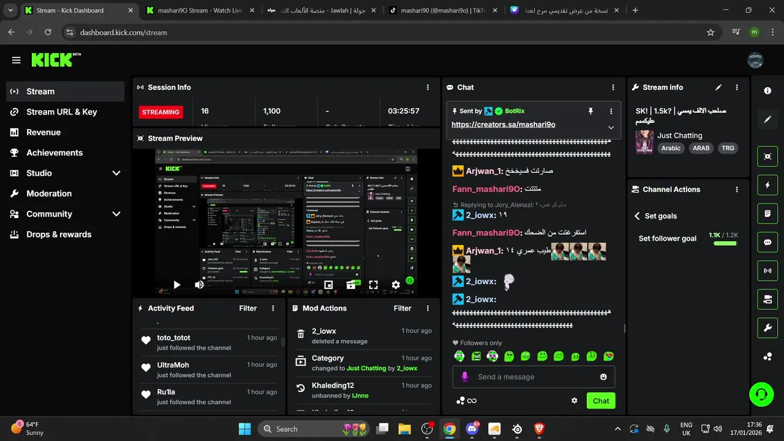Bookmark page with the star icon

[x=710, y=32]
